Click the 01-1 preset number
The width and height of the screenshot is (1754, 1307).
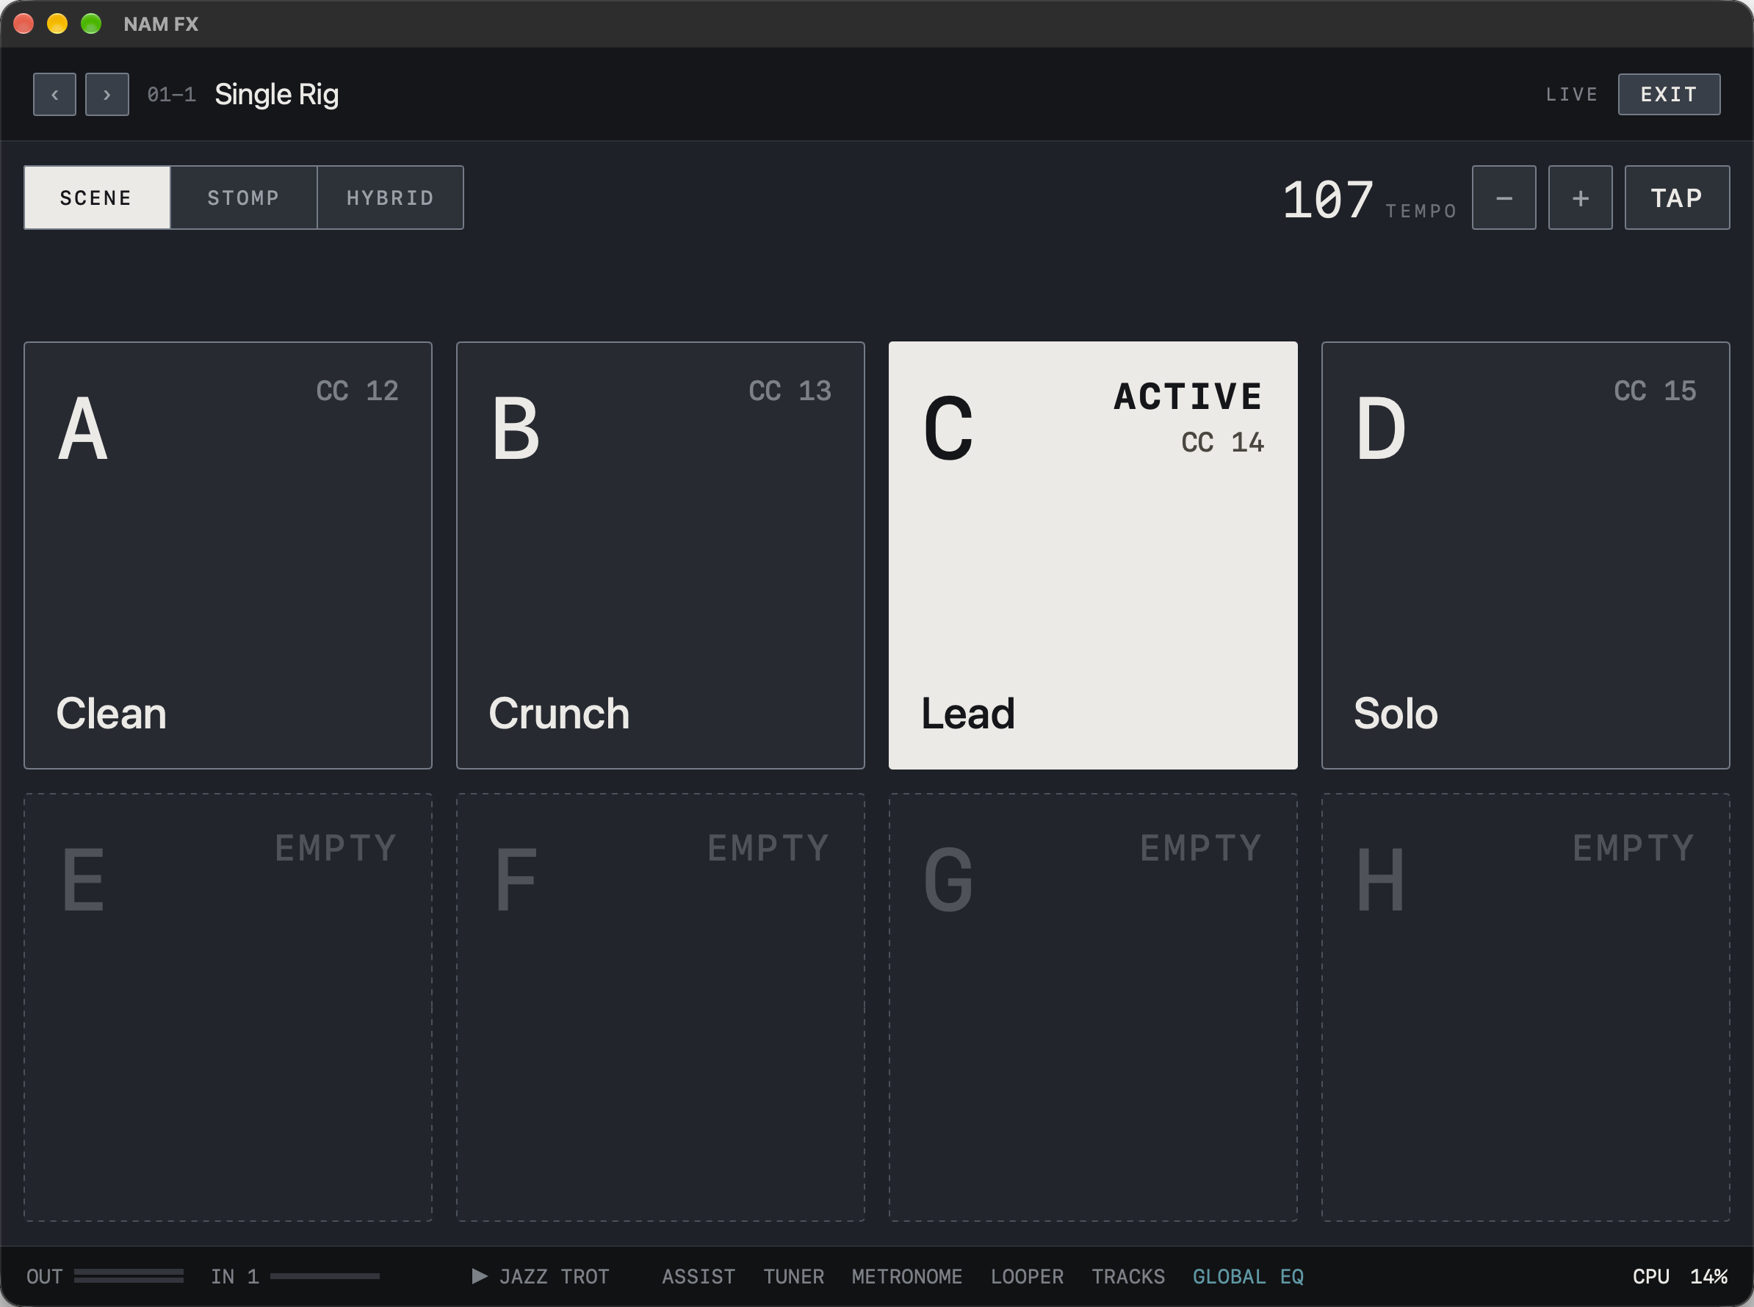click(x=171, y=95)
